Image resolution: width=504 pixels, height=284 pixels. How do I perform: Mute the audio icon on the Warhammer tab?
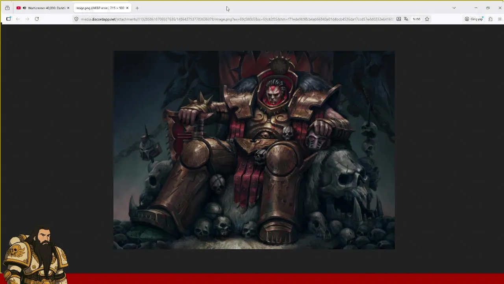(24, 8)
